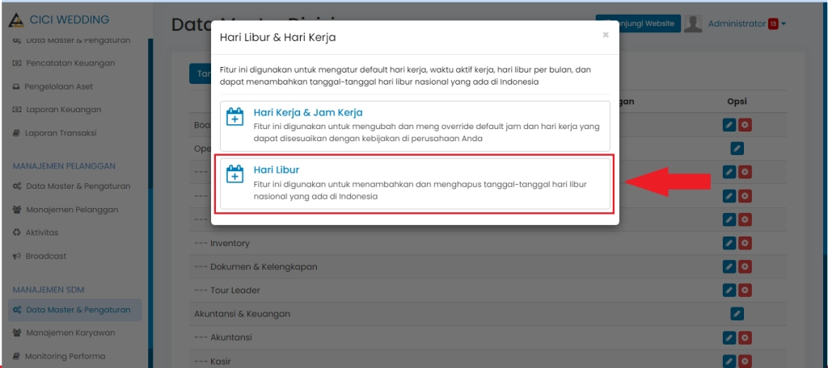This screenshot has width=828, height=368.
Task: Click the --- Kasir row name
Action: point(214,362)
